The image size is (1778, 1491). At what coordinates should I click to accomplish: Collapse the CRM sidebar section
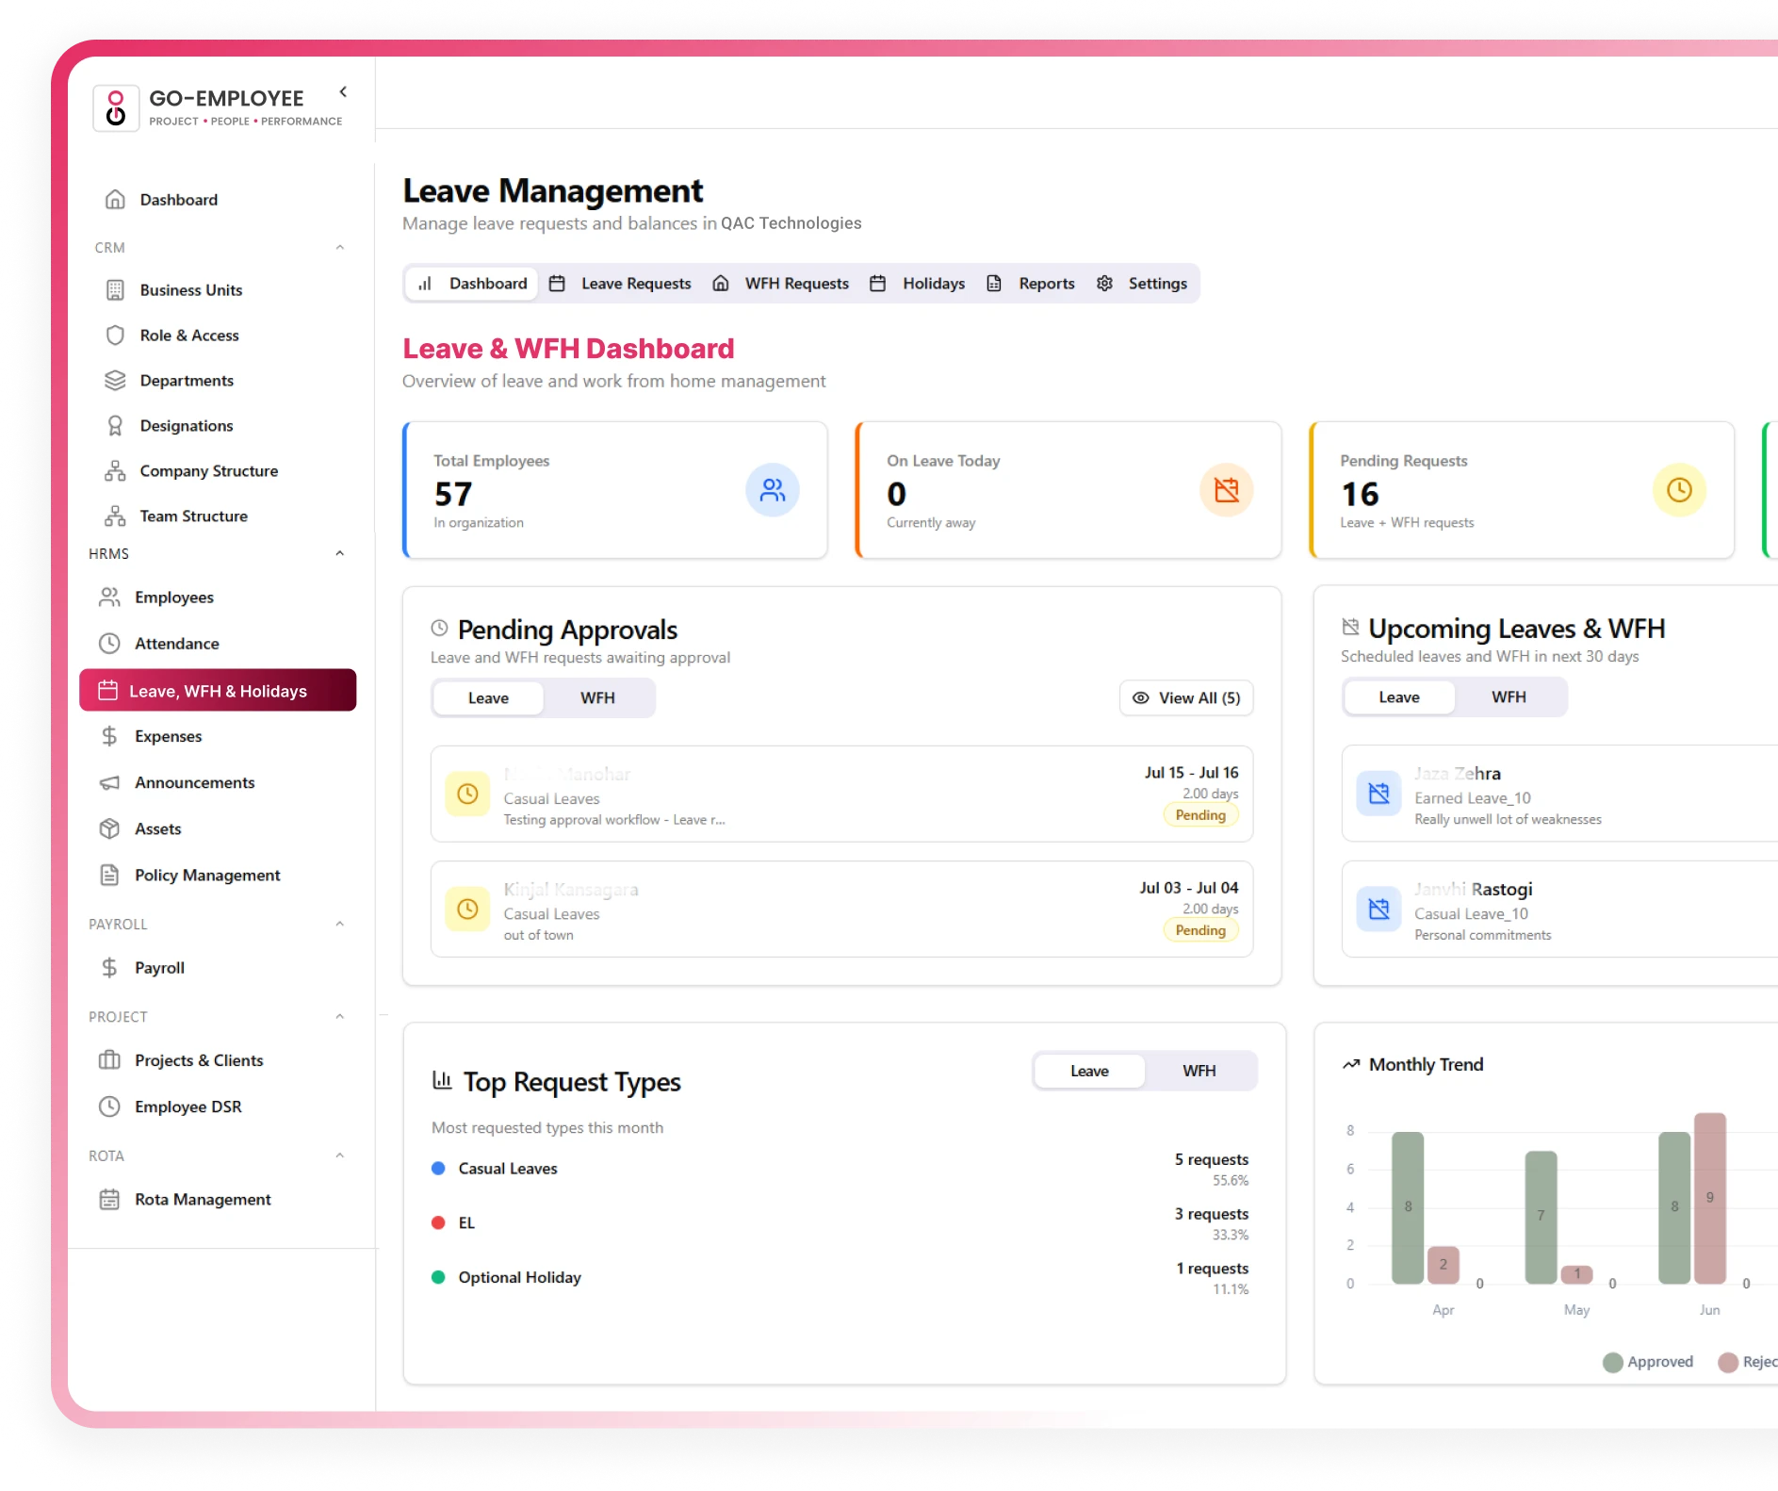click(x=340, y=248)
